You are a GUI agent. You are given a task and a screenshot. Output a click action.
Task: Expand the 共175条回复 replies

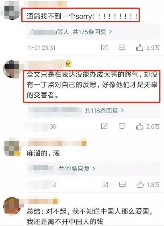(92, 32)
